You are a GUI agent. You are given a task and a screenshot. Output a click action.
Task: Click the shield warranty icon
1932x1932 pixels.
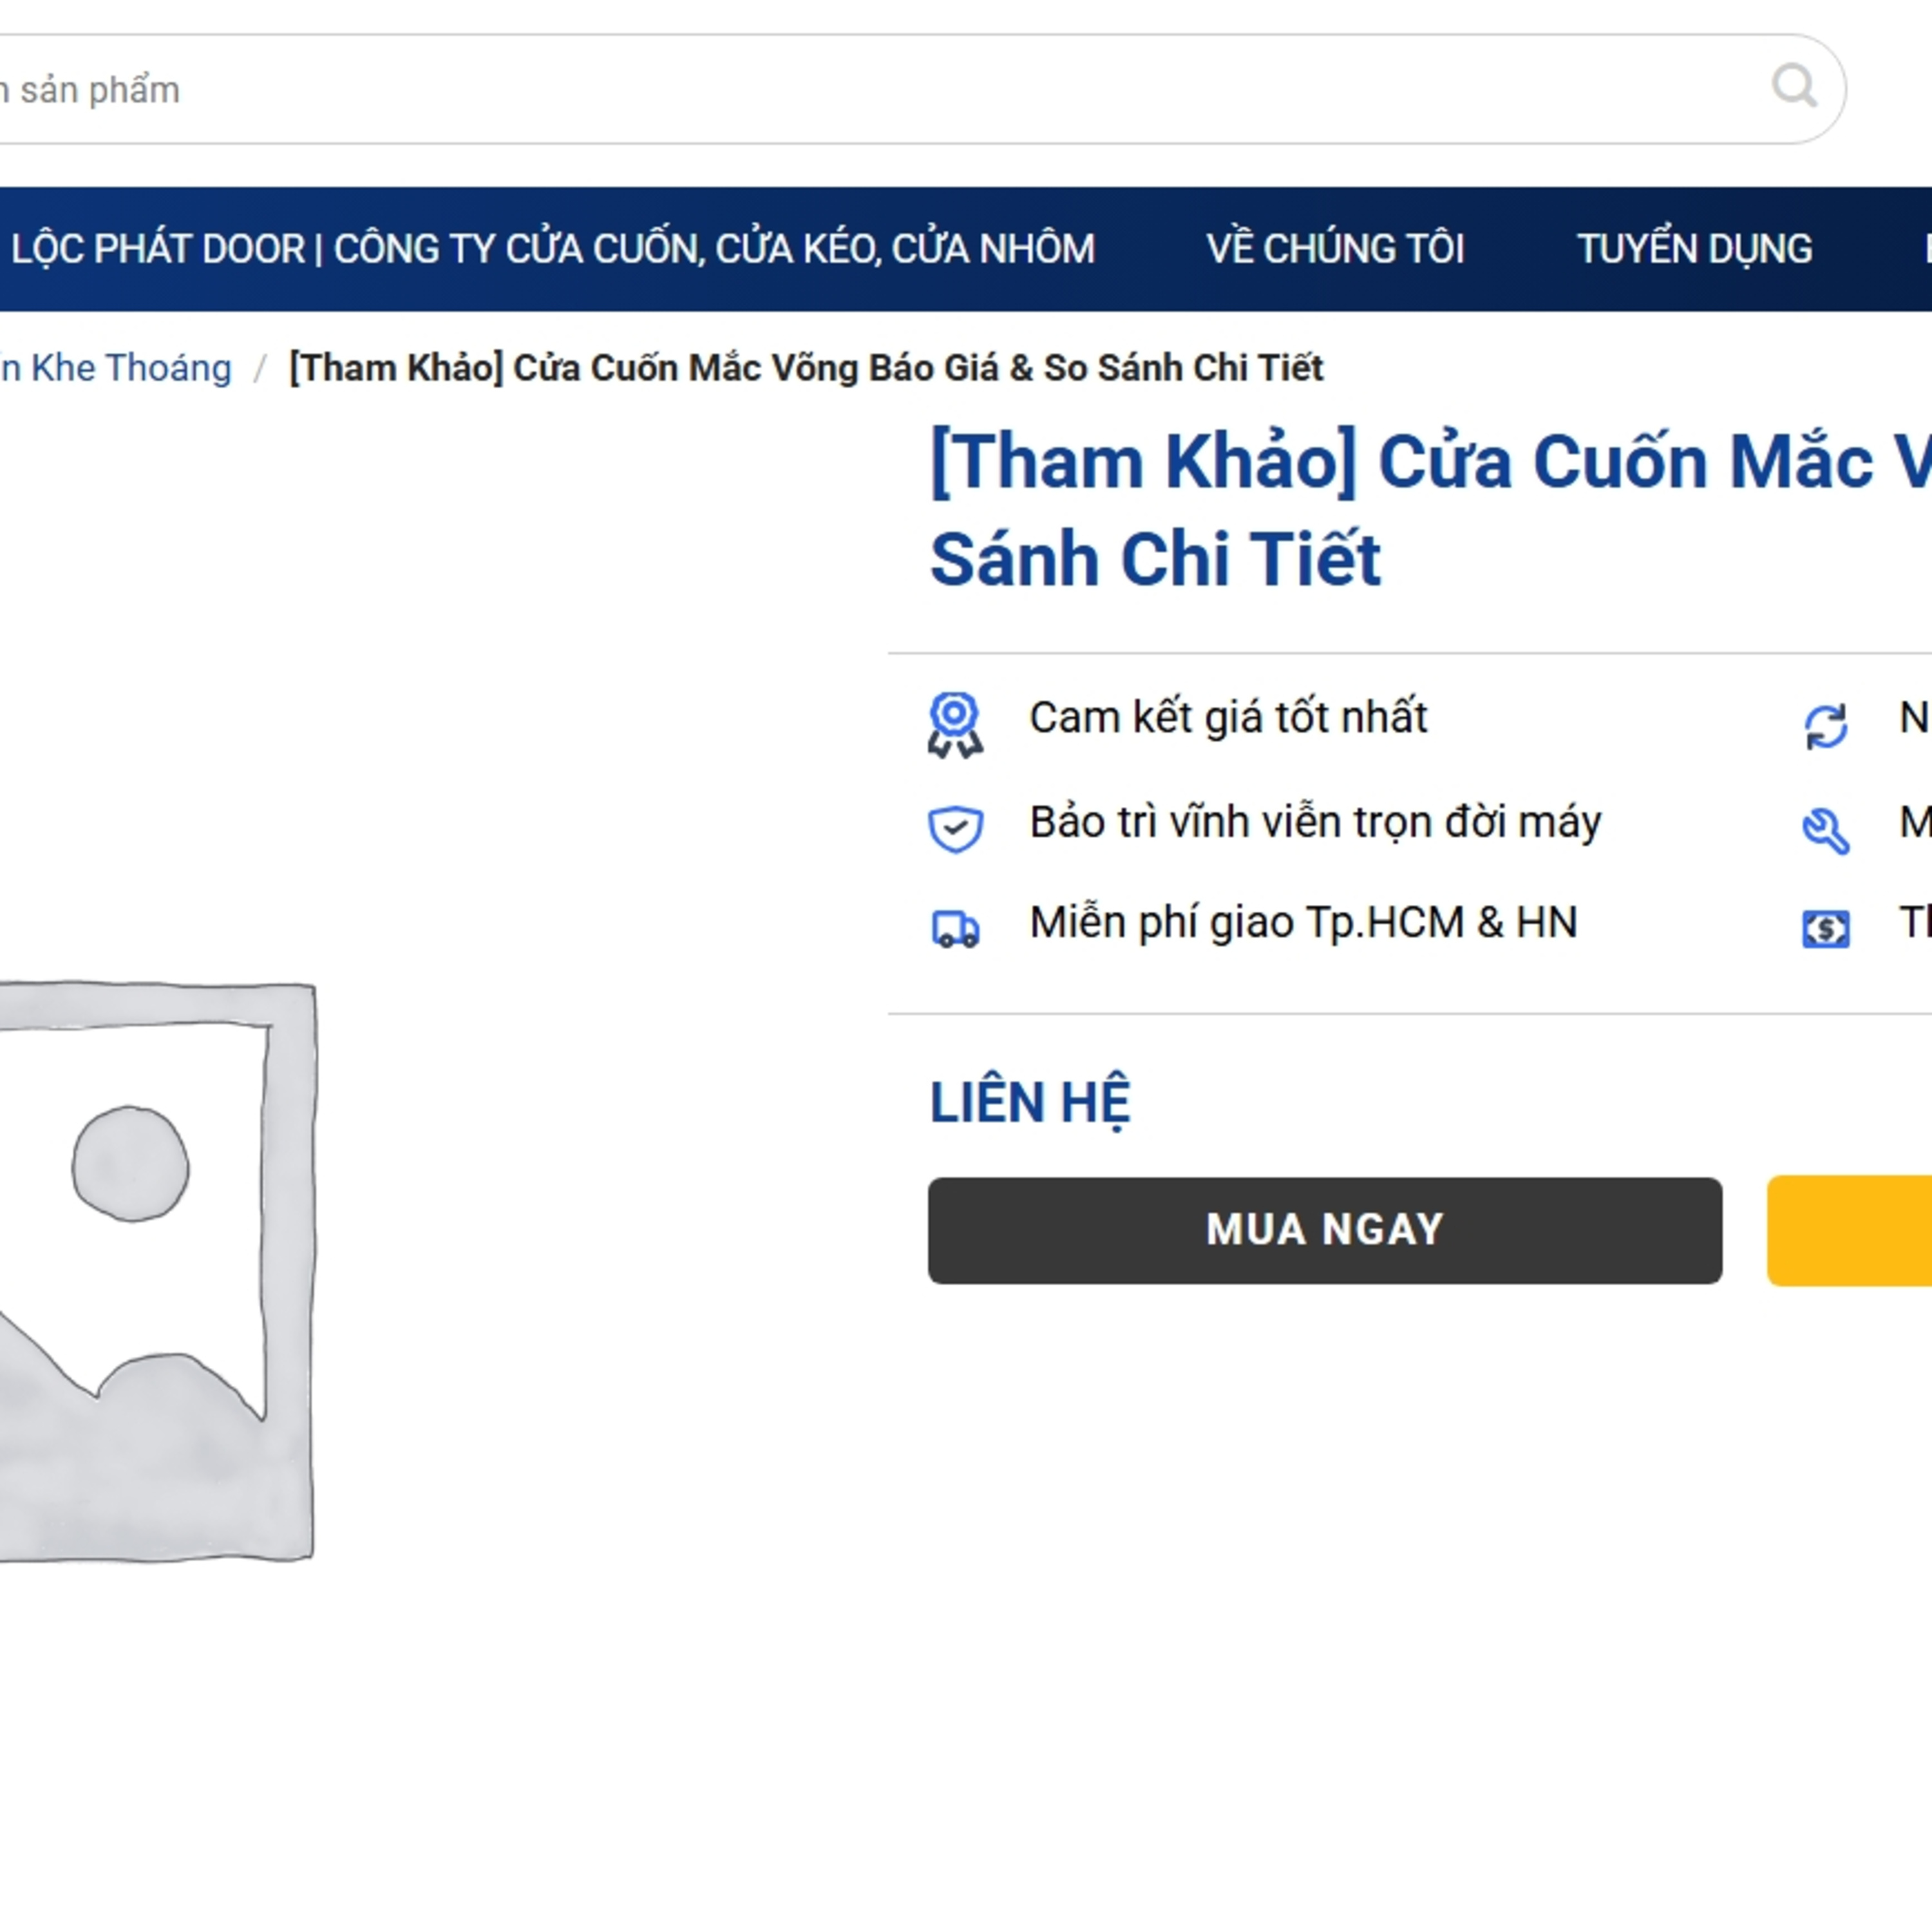point(955,828)
